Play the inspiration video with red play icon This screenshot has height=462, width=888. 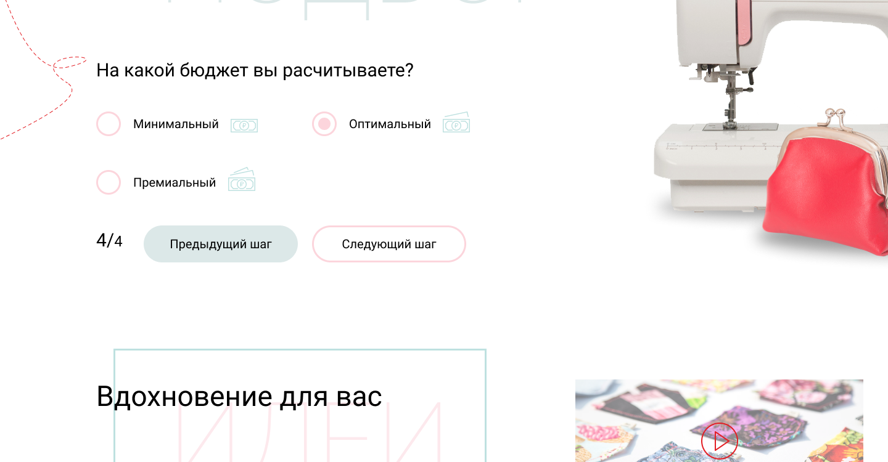719,441
